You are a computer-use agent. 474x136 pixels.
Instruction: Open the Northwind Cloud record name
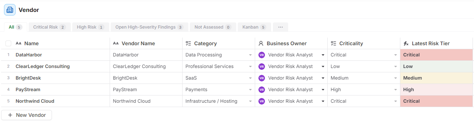[35, 101]
